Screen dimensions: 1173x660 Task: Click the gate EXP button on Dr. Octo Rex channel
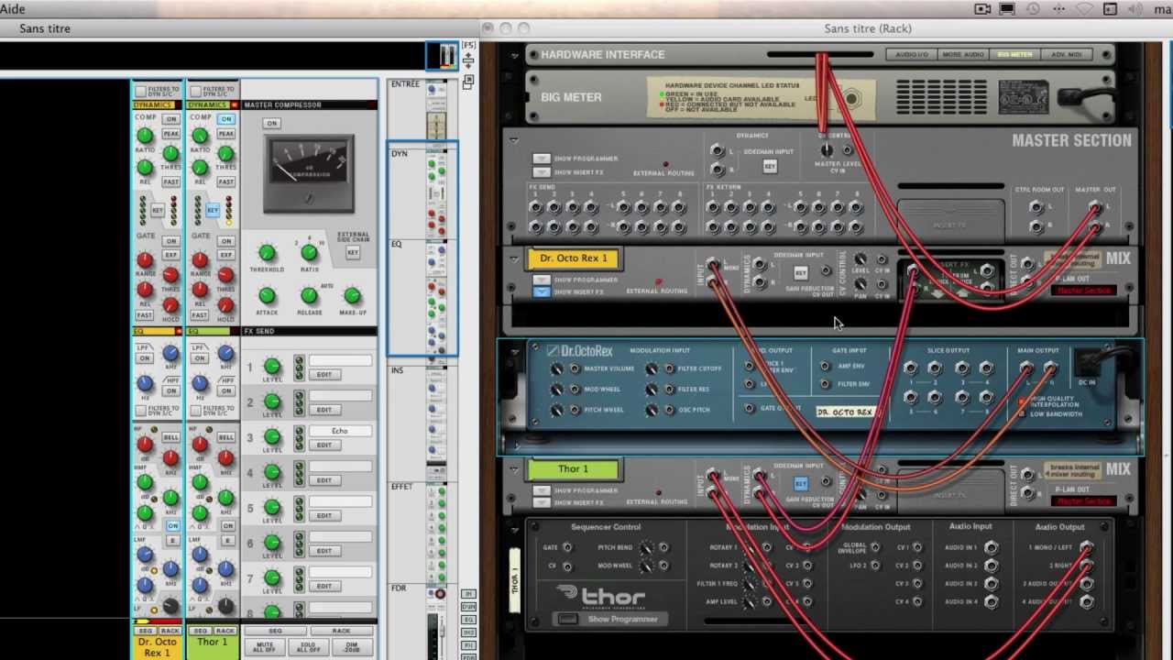(x=171, y=255)
